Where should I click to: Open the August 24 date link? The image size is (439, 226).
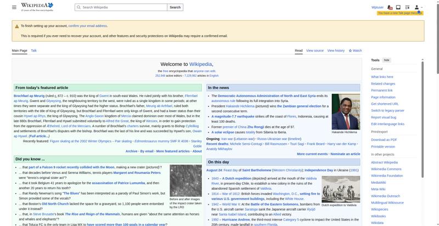click(x=214, y=170)
